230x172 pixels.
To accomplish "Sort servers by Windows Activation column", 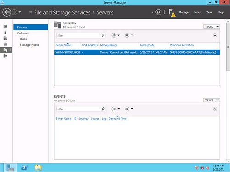I will (x=182, y=45).
